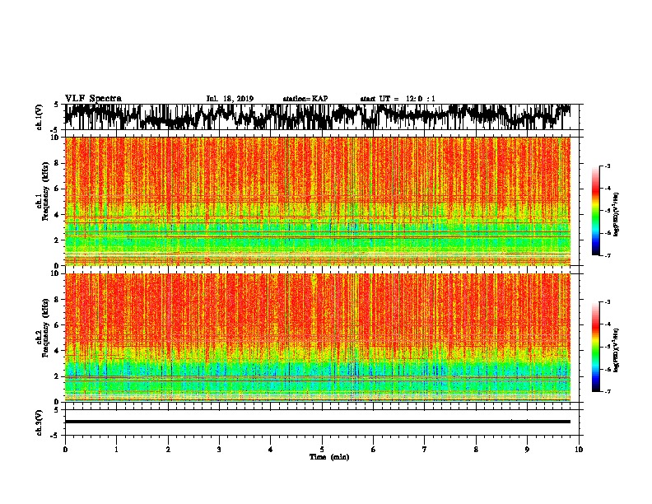The height and width of the screenshot is (504, 652).
Task: Click the "-7" tick on ch.2 color bar
Action: click(608, 391)
